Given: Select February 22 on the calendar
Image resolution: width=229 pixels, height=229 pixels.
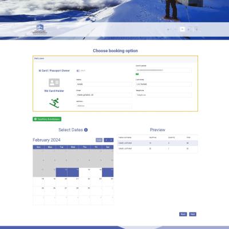Looking at the screenshot, I should 85,181.
